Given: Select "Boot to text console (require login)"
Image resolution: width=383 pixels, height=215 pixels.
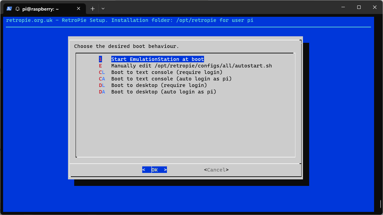Looking at the screenshot, I should pos(167,72).
